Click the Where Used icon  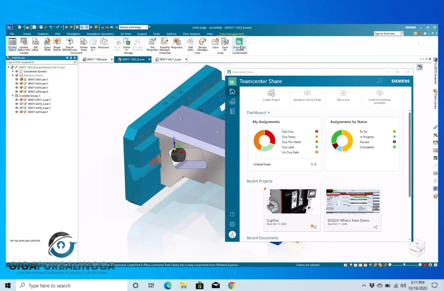pyautogui.click(x=83, y=44)
